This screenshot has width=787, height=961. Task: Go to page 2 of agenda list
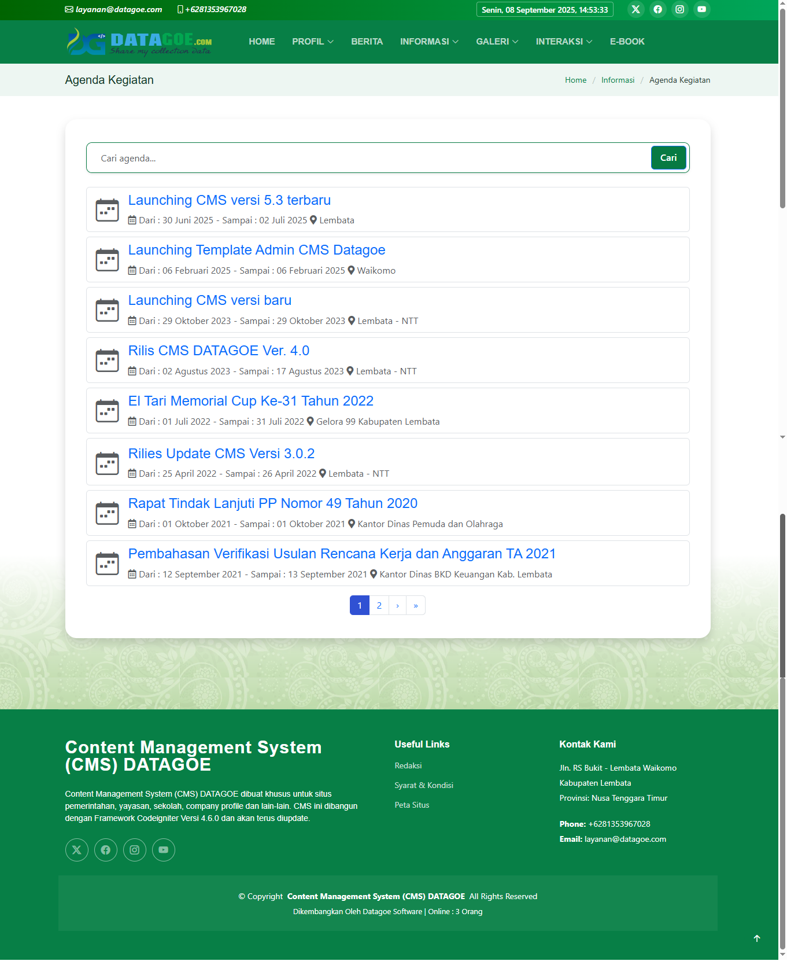pyautogui.click(x=379, y=606)
